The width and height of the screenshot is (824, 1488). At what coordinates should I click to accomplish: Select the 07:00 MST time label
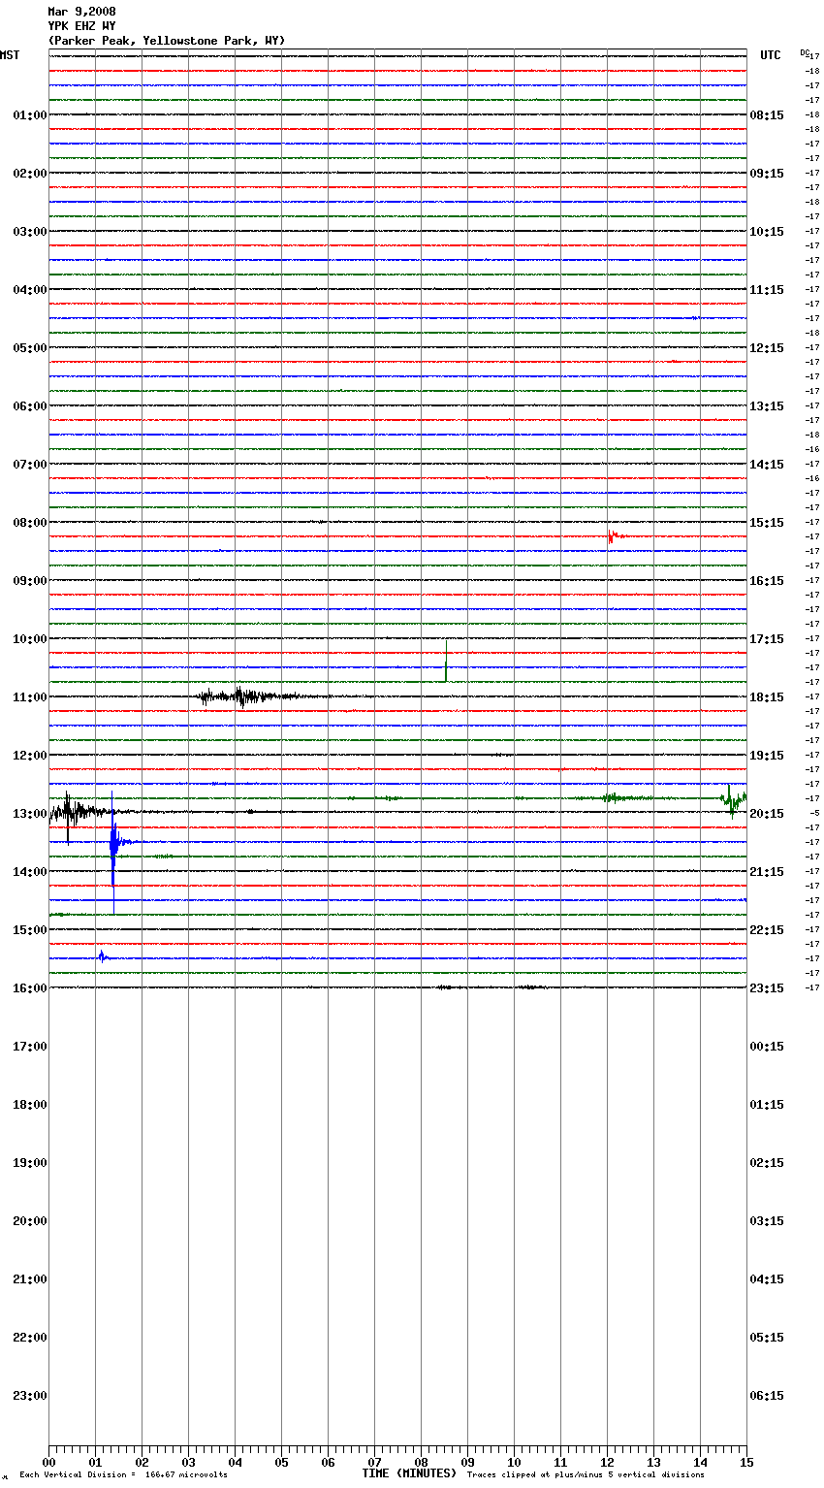click(30, 464)
